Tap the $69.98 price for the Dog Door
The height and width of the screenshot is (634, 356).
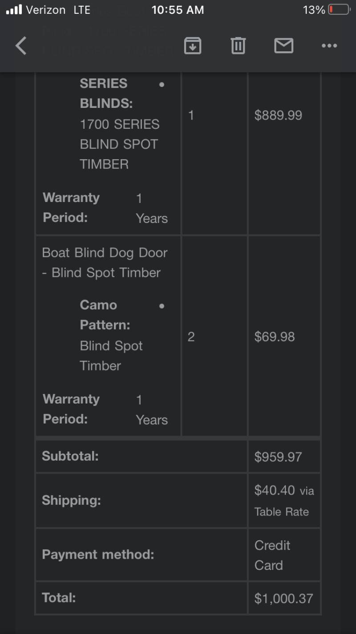pos(275,337)
